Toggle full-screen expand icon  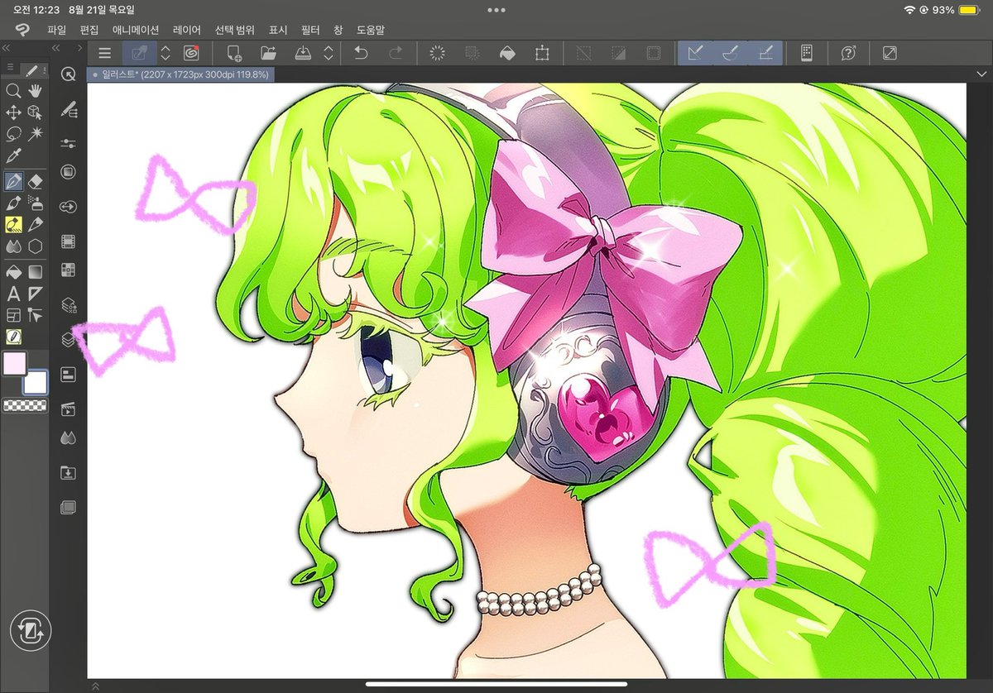pos(890,53)
